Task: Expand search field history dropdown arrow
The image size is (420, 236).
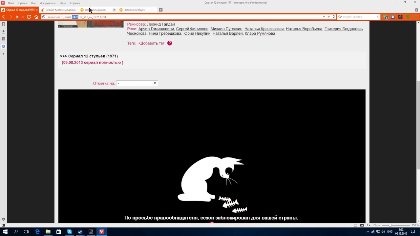Action: (378, 17)
